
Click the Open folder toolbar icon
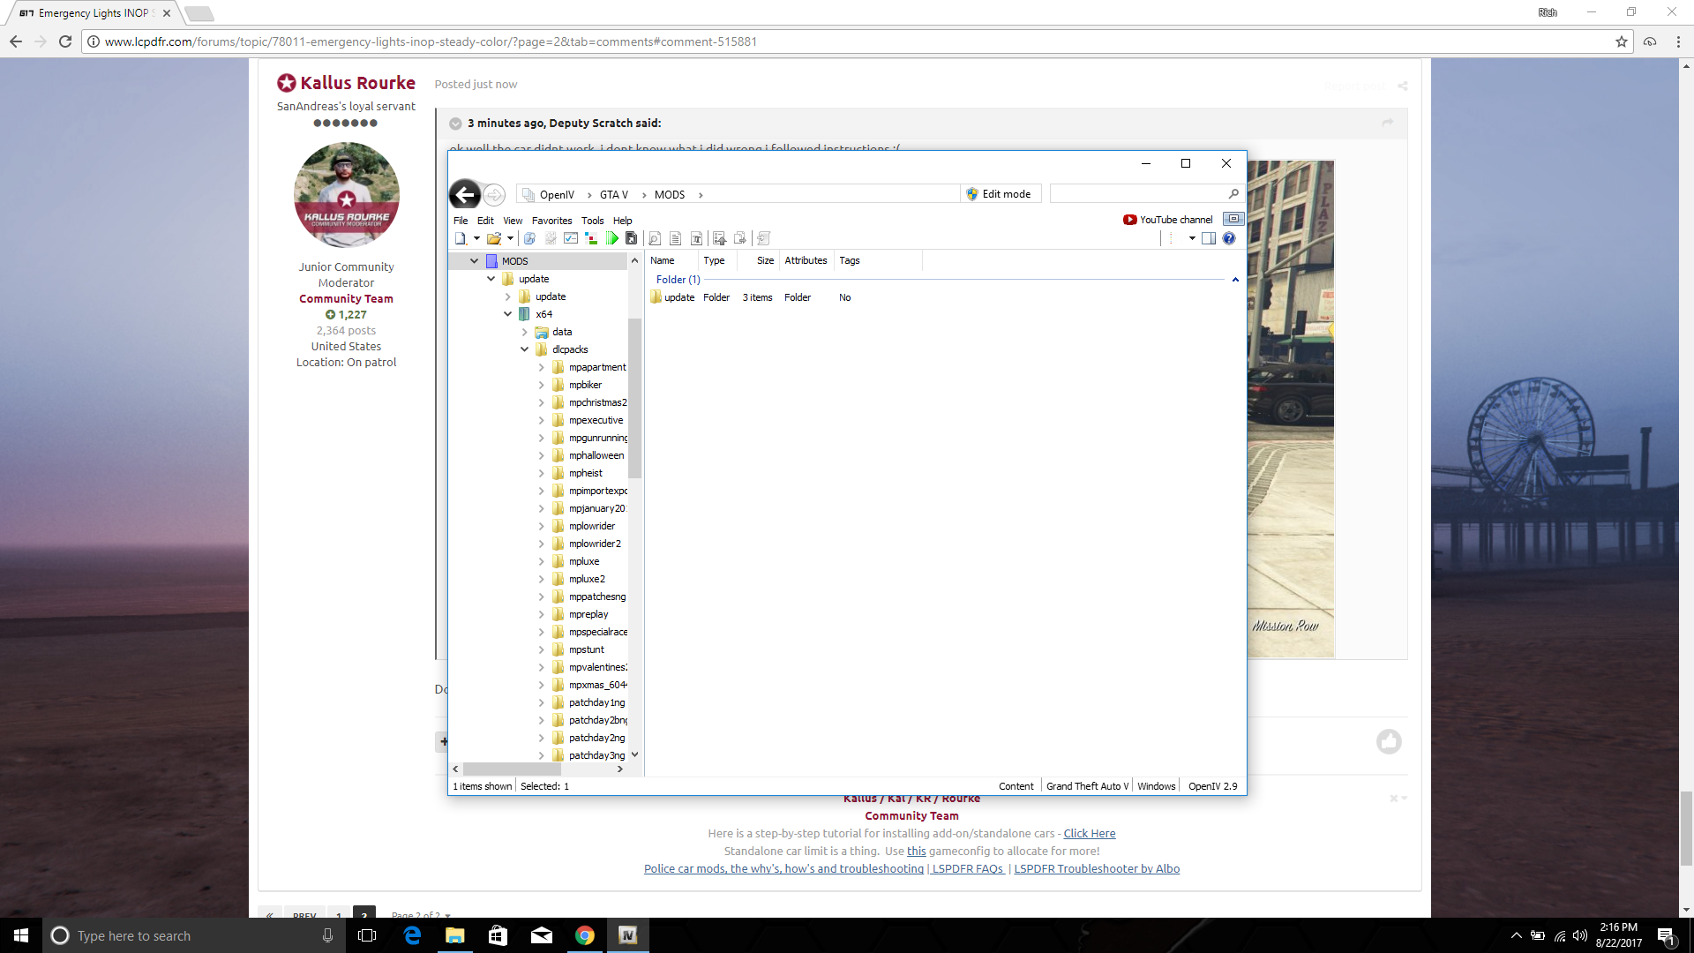pyautogui.click(x=494, y=238)
